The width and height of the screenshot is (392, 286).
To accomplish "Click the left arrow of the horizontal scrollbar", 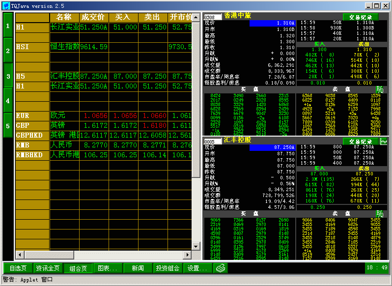I will tap(20, 255).
